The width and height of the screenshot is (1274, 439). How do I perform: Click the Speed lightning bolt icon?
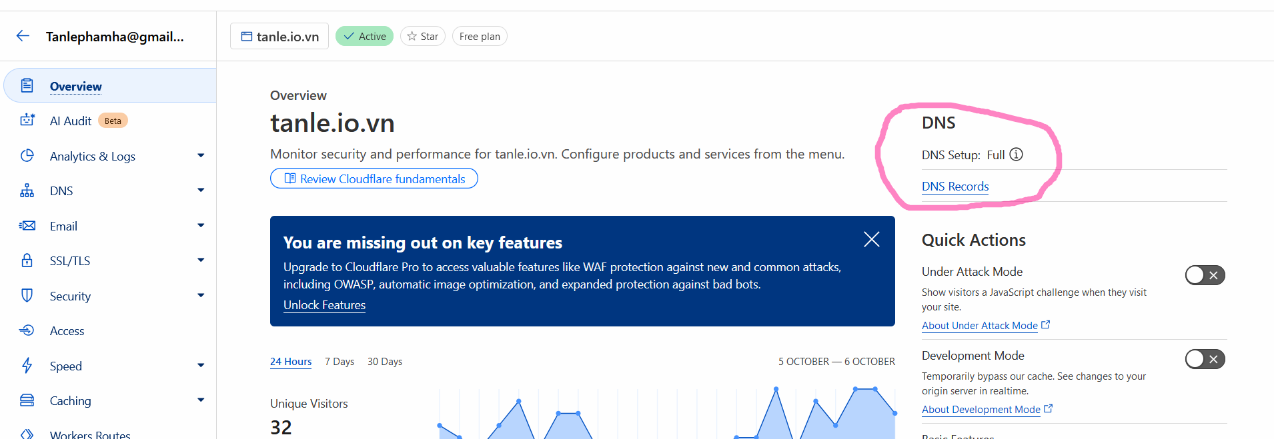[27, 366]
